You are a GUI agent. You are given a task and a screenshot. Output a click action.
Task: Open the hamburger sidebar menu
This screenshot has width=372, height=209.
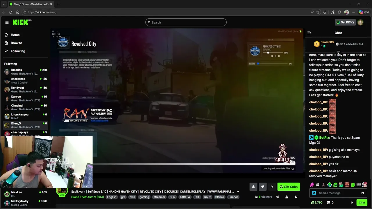pos(7,22)
